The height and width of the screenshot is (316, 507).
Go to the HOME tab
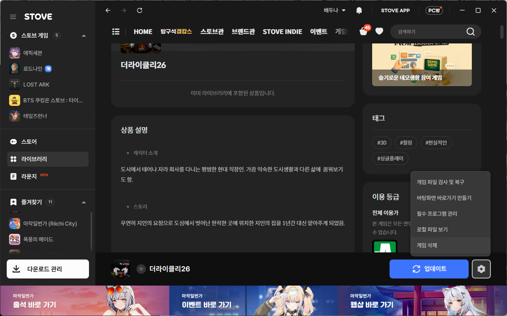(143, 32)
